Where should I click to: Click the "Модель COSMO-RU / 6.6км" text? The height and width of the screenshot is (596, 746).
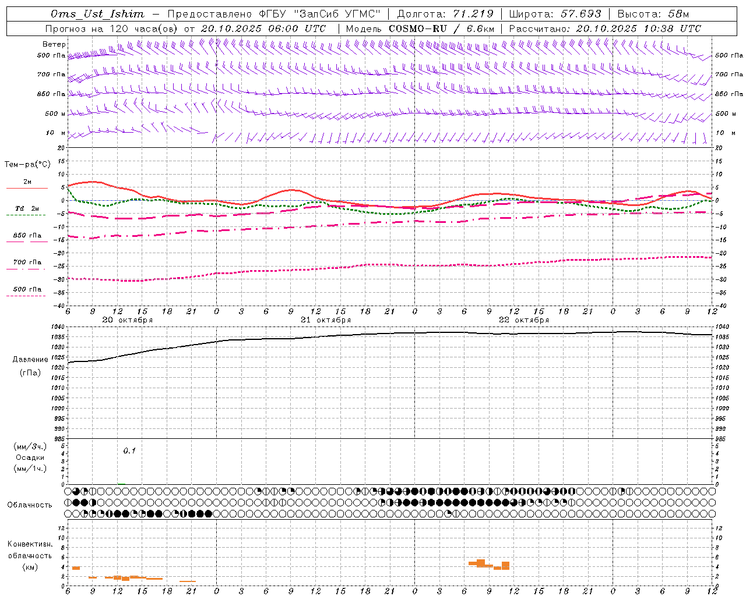[x=420, y=29]
